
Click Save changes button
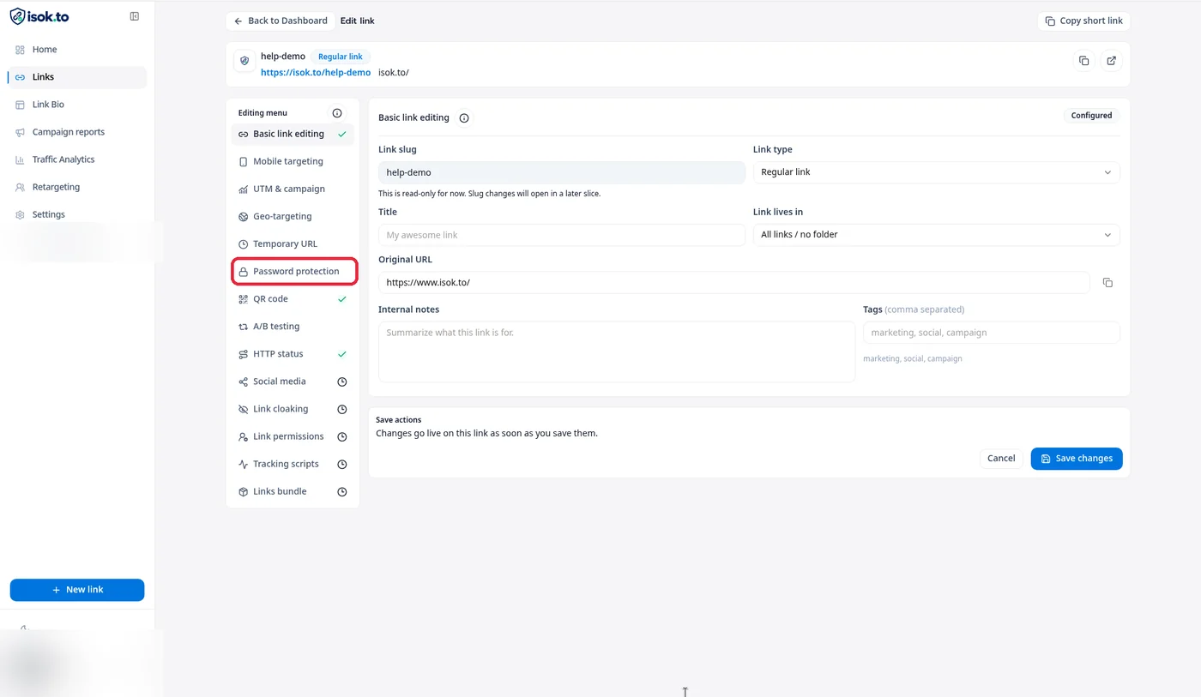[1077, 459]
